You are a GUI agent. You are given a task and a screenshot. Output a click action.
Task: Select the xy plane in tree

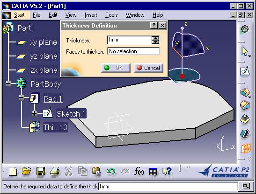[44, 42]
